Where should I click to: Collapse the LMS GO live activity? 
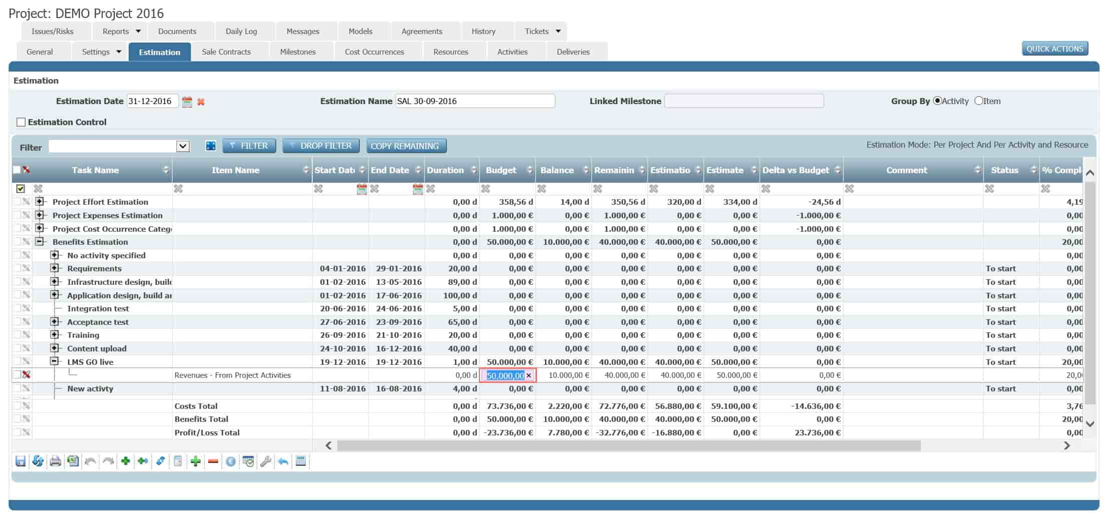(x=55, y=361)
